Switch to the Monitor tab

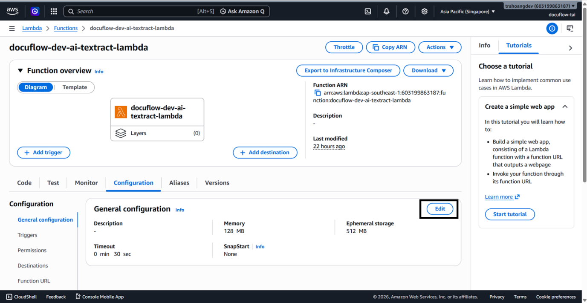pos(87,183)
